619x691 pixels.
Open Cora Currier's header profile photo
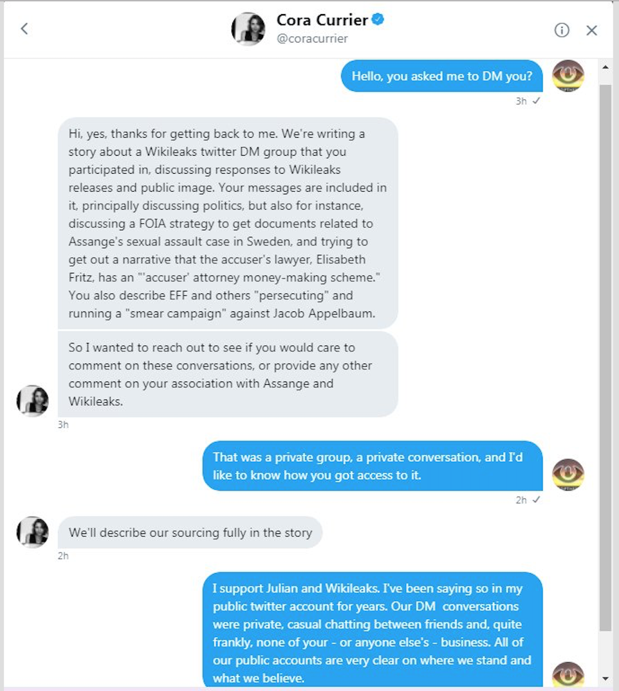click(x=248, y=29)
